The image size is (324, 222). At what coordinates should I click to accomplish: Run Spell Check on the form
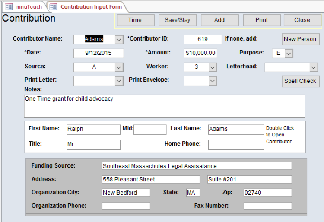click(300, 81)
